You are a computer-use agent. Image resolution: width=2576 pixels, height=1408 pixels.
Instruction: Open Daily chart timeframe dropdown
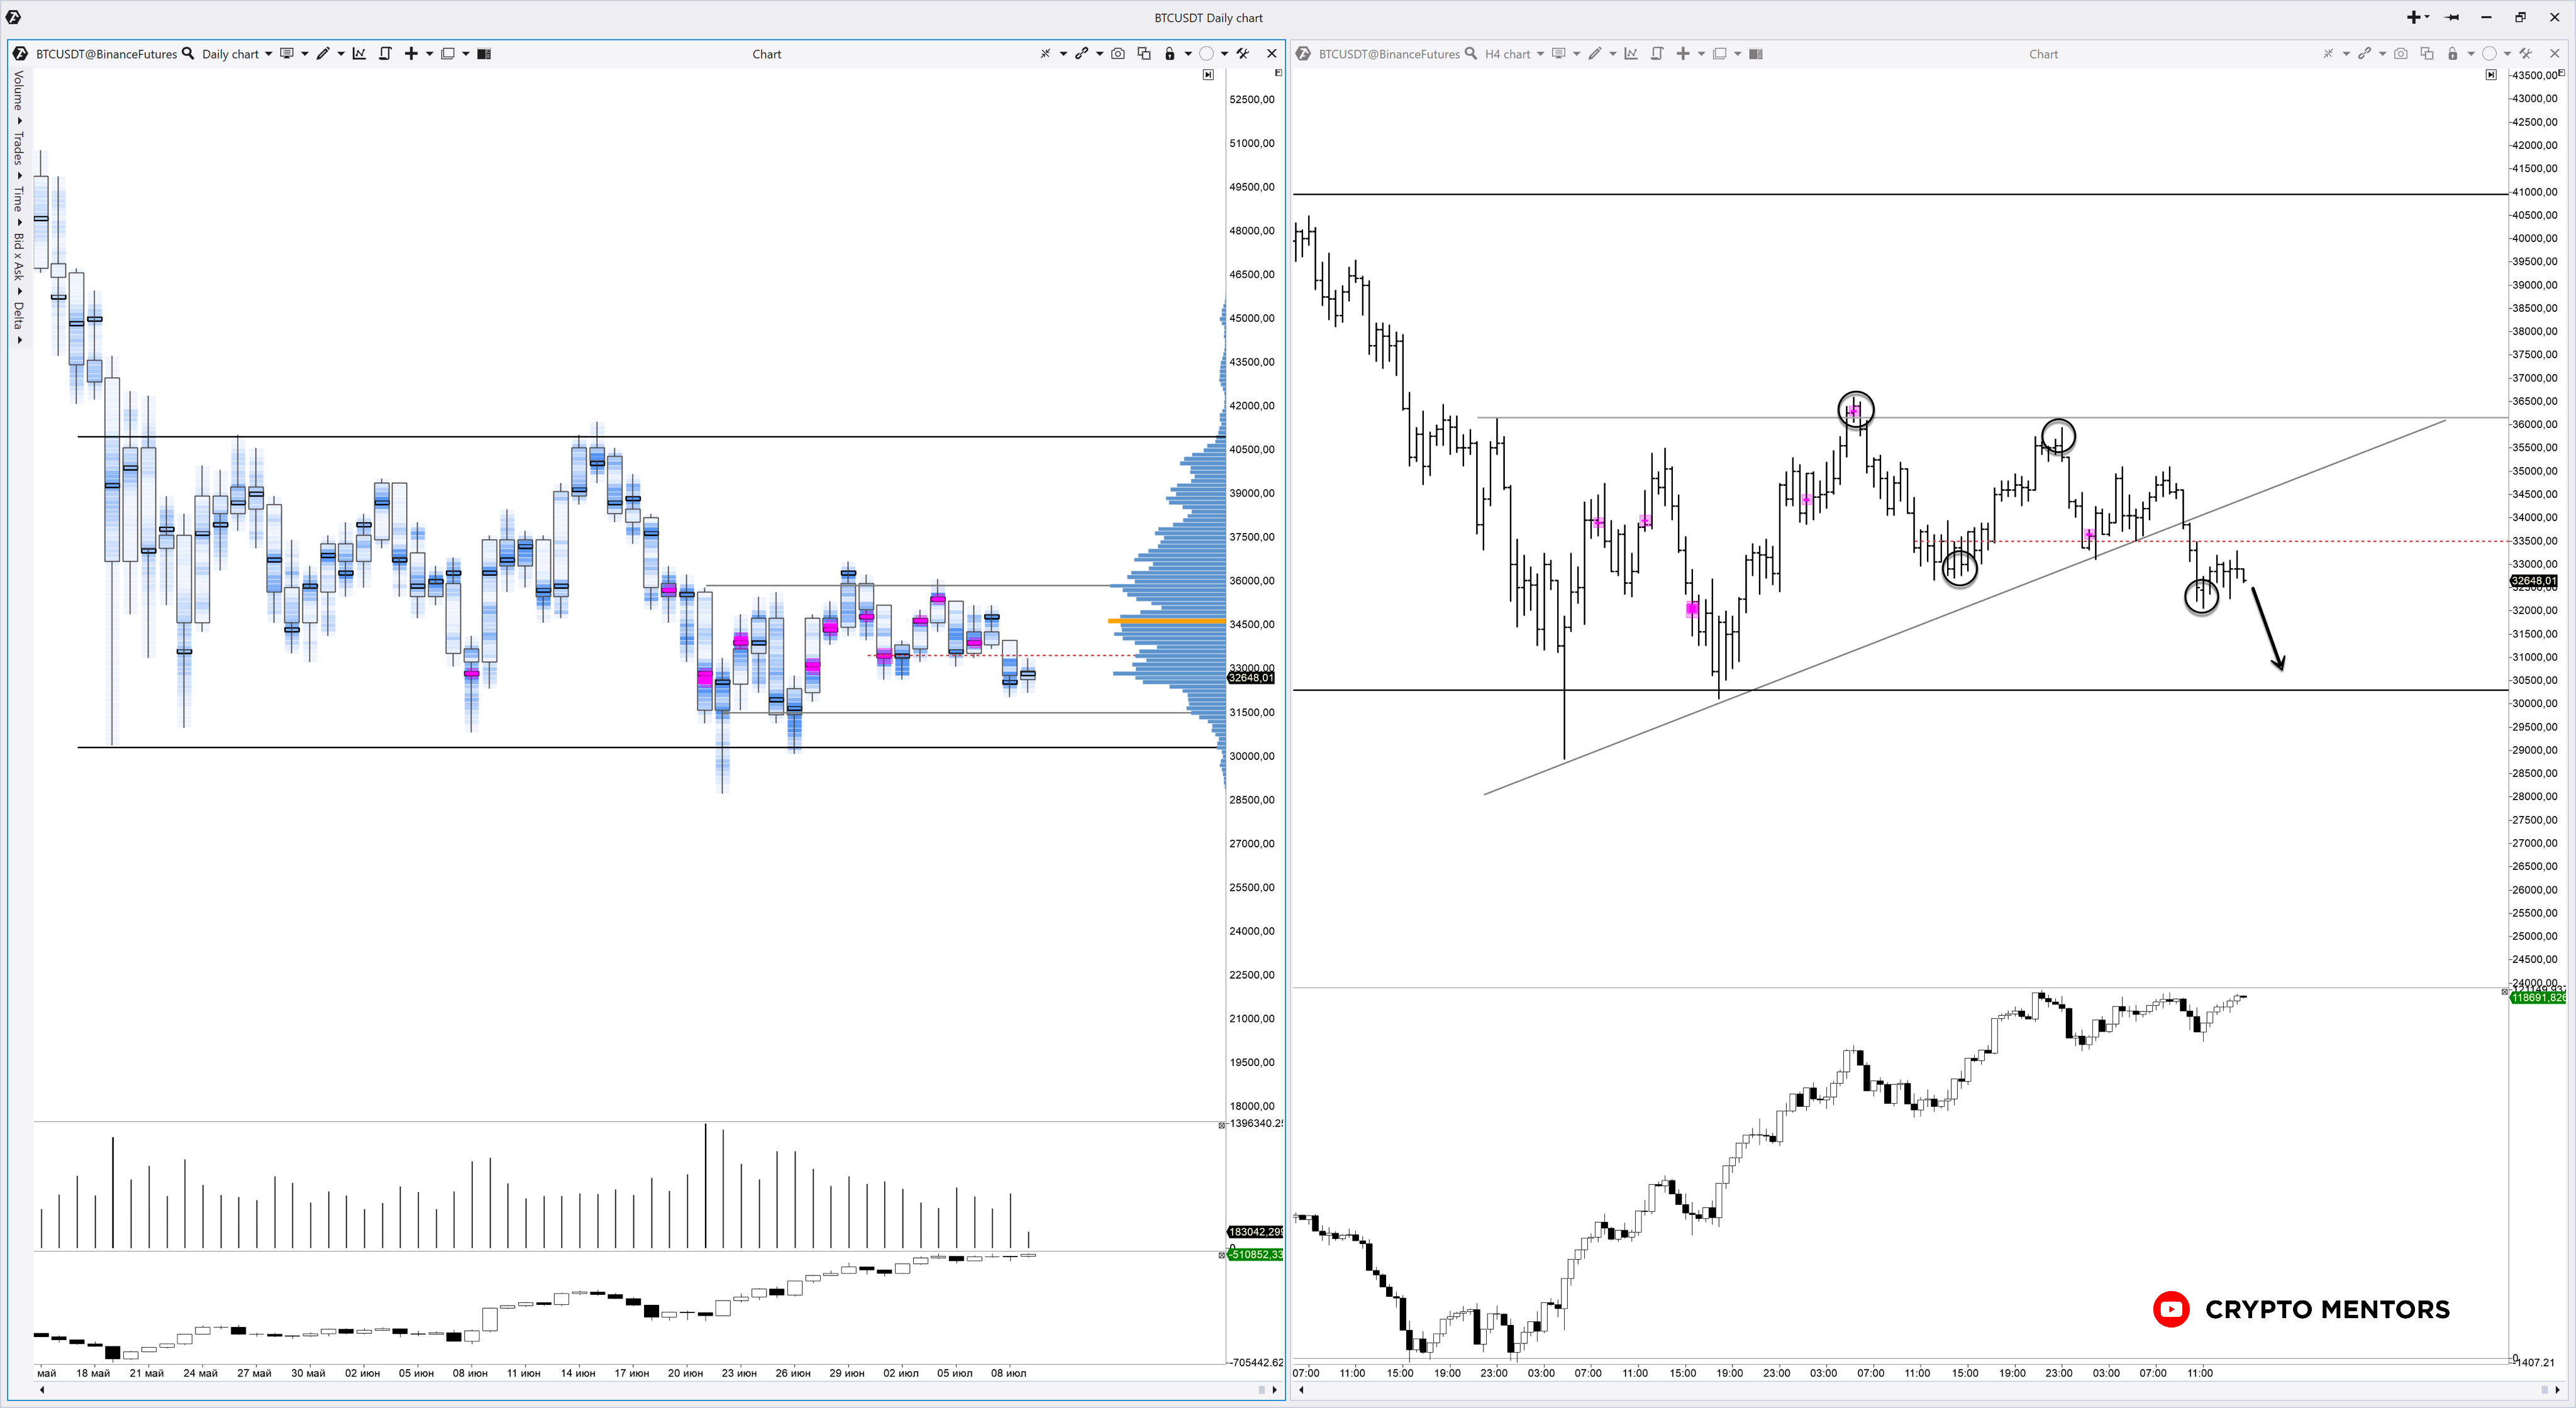click(x=268, y=54)
